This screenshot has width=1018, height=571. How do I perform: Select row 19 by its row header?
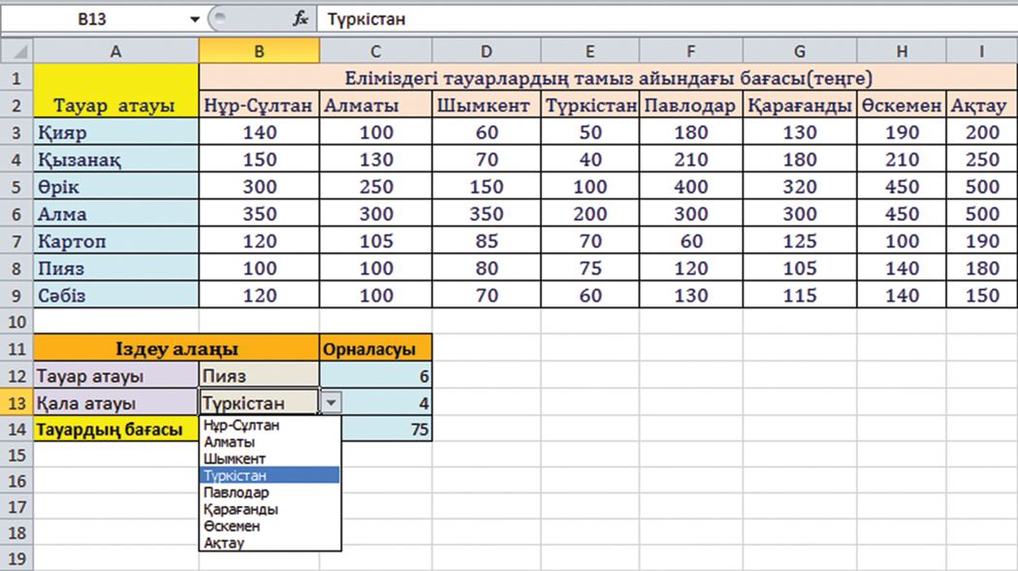[x=16, y=558]
